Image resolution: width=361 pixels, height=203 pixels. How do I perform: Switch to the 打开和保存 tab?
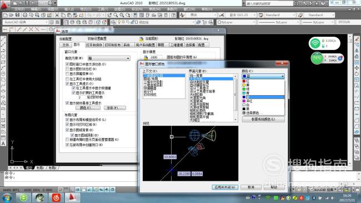click(x=94, y=45)
